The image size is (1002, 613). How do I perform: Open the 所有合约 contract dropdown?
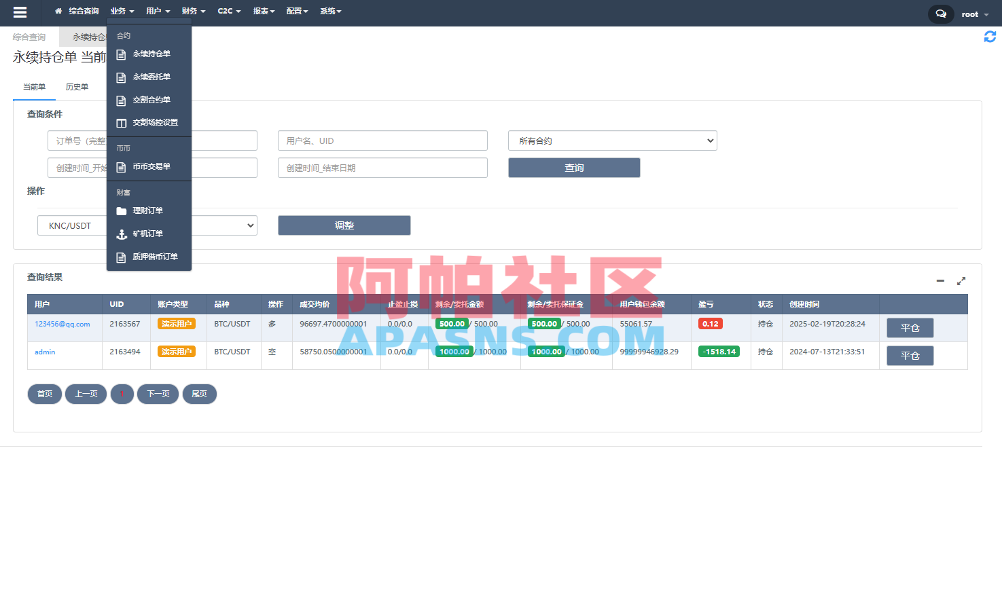[x=612, y=141]
